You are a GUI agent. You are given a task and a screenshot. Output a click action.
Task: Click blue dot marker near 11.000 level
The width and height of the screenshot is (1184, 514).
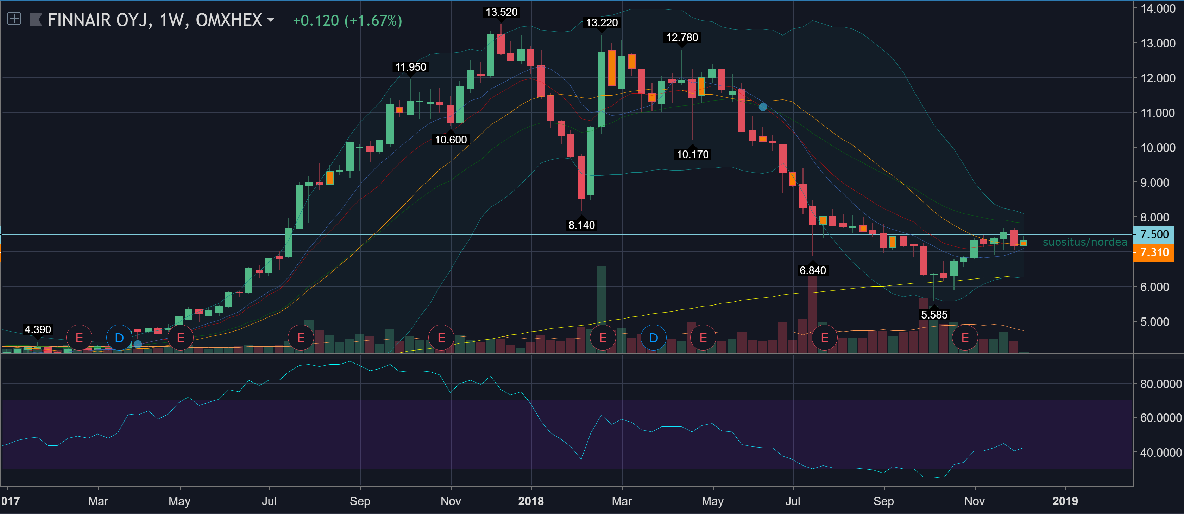(x=762, y=107)
